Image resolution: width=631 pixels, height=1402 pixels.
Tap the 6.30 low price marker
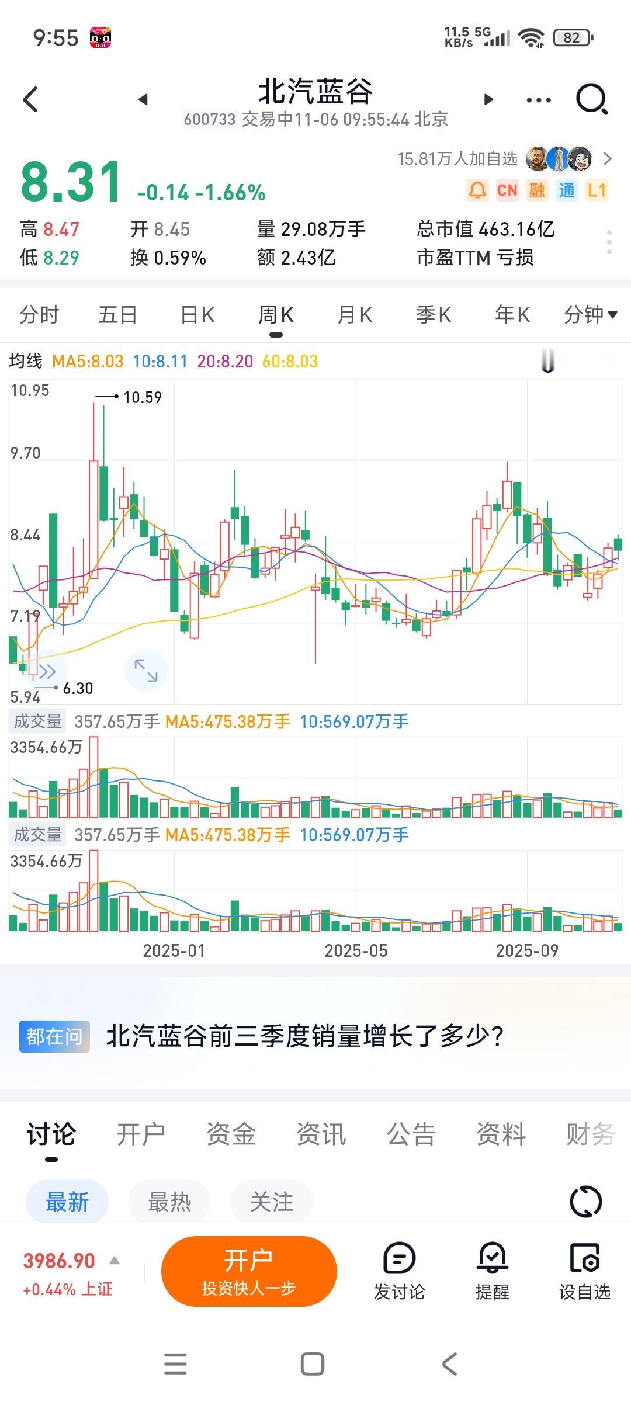tap(78, 688)
